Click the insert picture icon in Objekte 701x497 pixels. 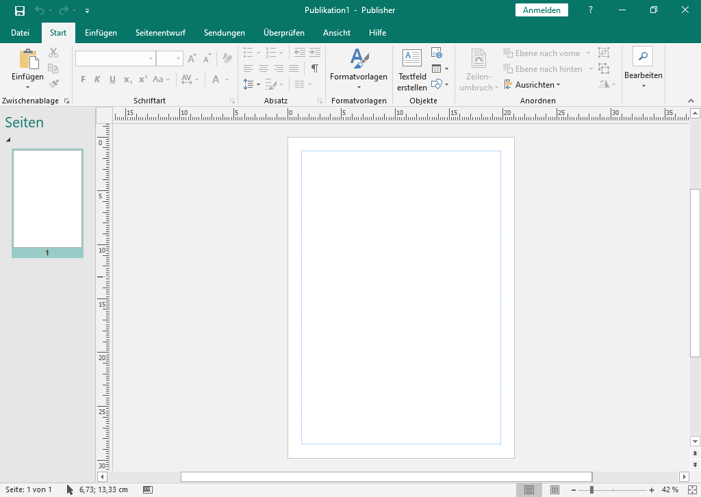tap(436, 53)
